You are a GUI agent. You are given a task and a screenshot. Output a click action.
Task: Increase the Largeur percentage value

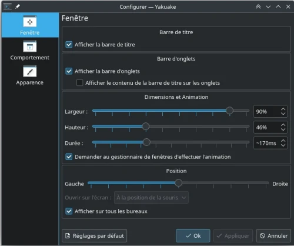(283, 109)
